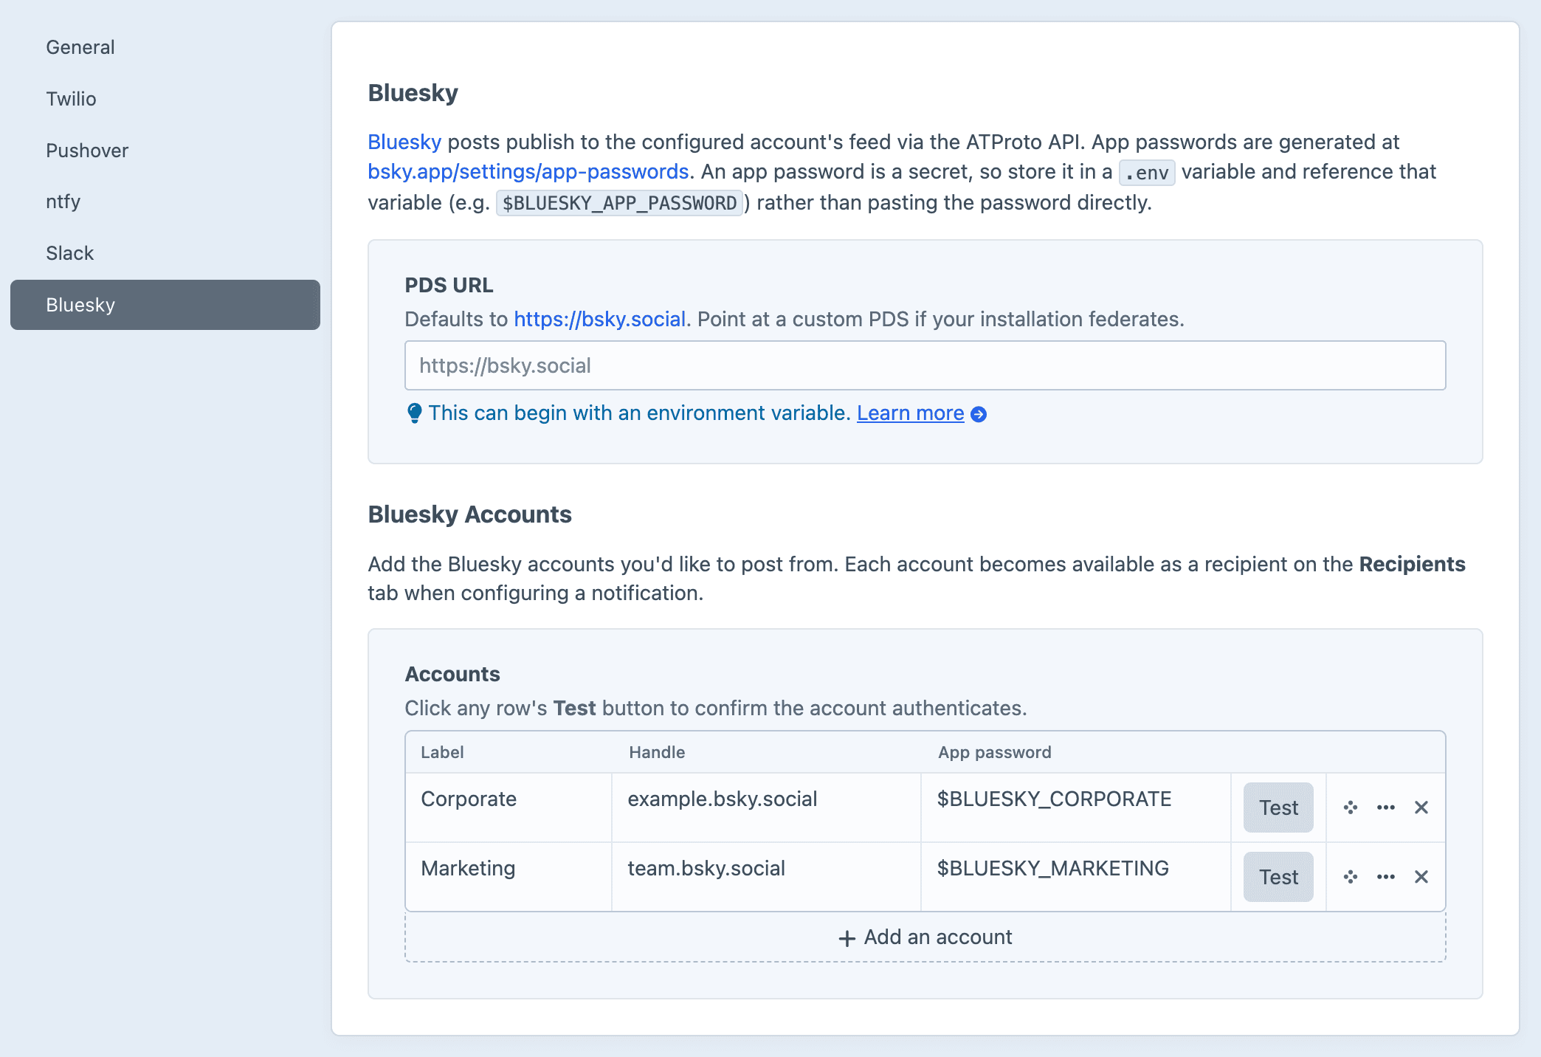Test the Corporate account authentication
Image resolution: width=1541 pixels, height=1057 pixels.
[1278, 808]
